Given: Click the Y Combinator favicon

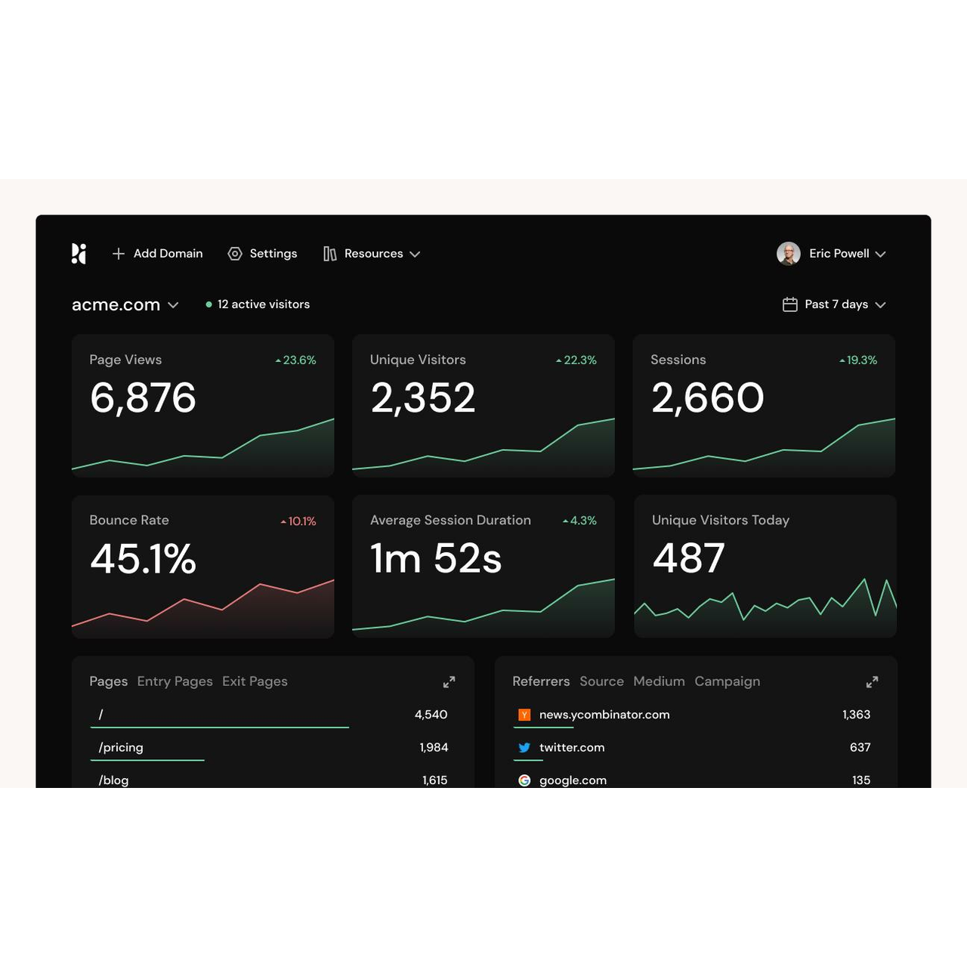Looking at the screenshot, I should coord(524,715).
